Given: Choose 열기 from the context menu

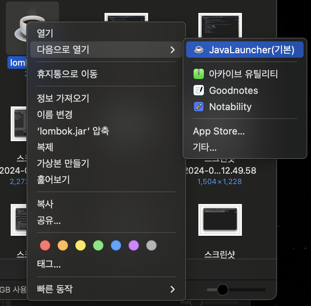Looking at the screenshot, I should [106, 33].
